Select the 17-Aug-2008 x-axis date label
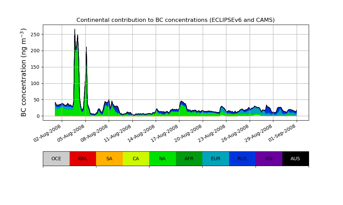 coord(165,133)
